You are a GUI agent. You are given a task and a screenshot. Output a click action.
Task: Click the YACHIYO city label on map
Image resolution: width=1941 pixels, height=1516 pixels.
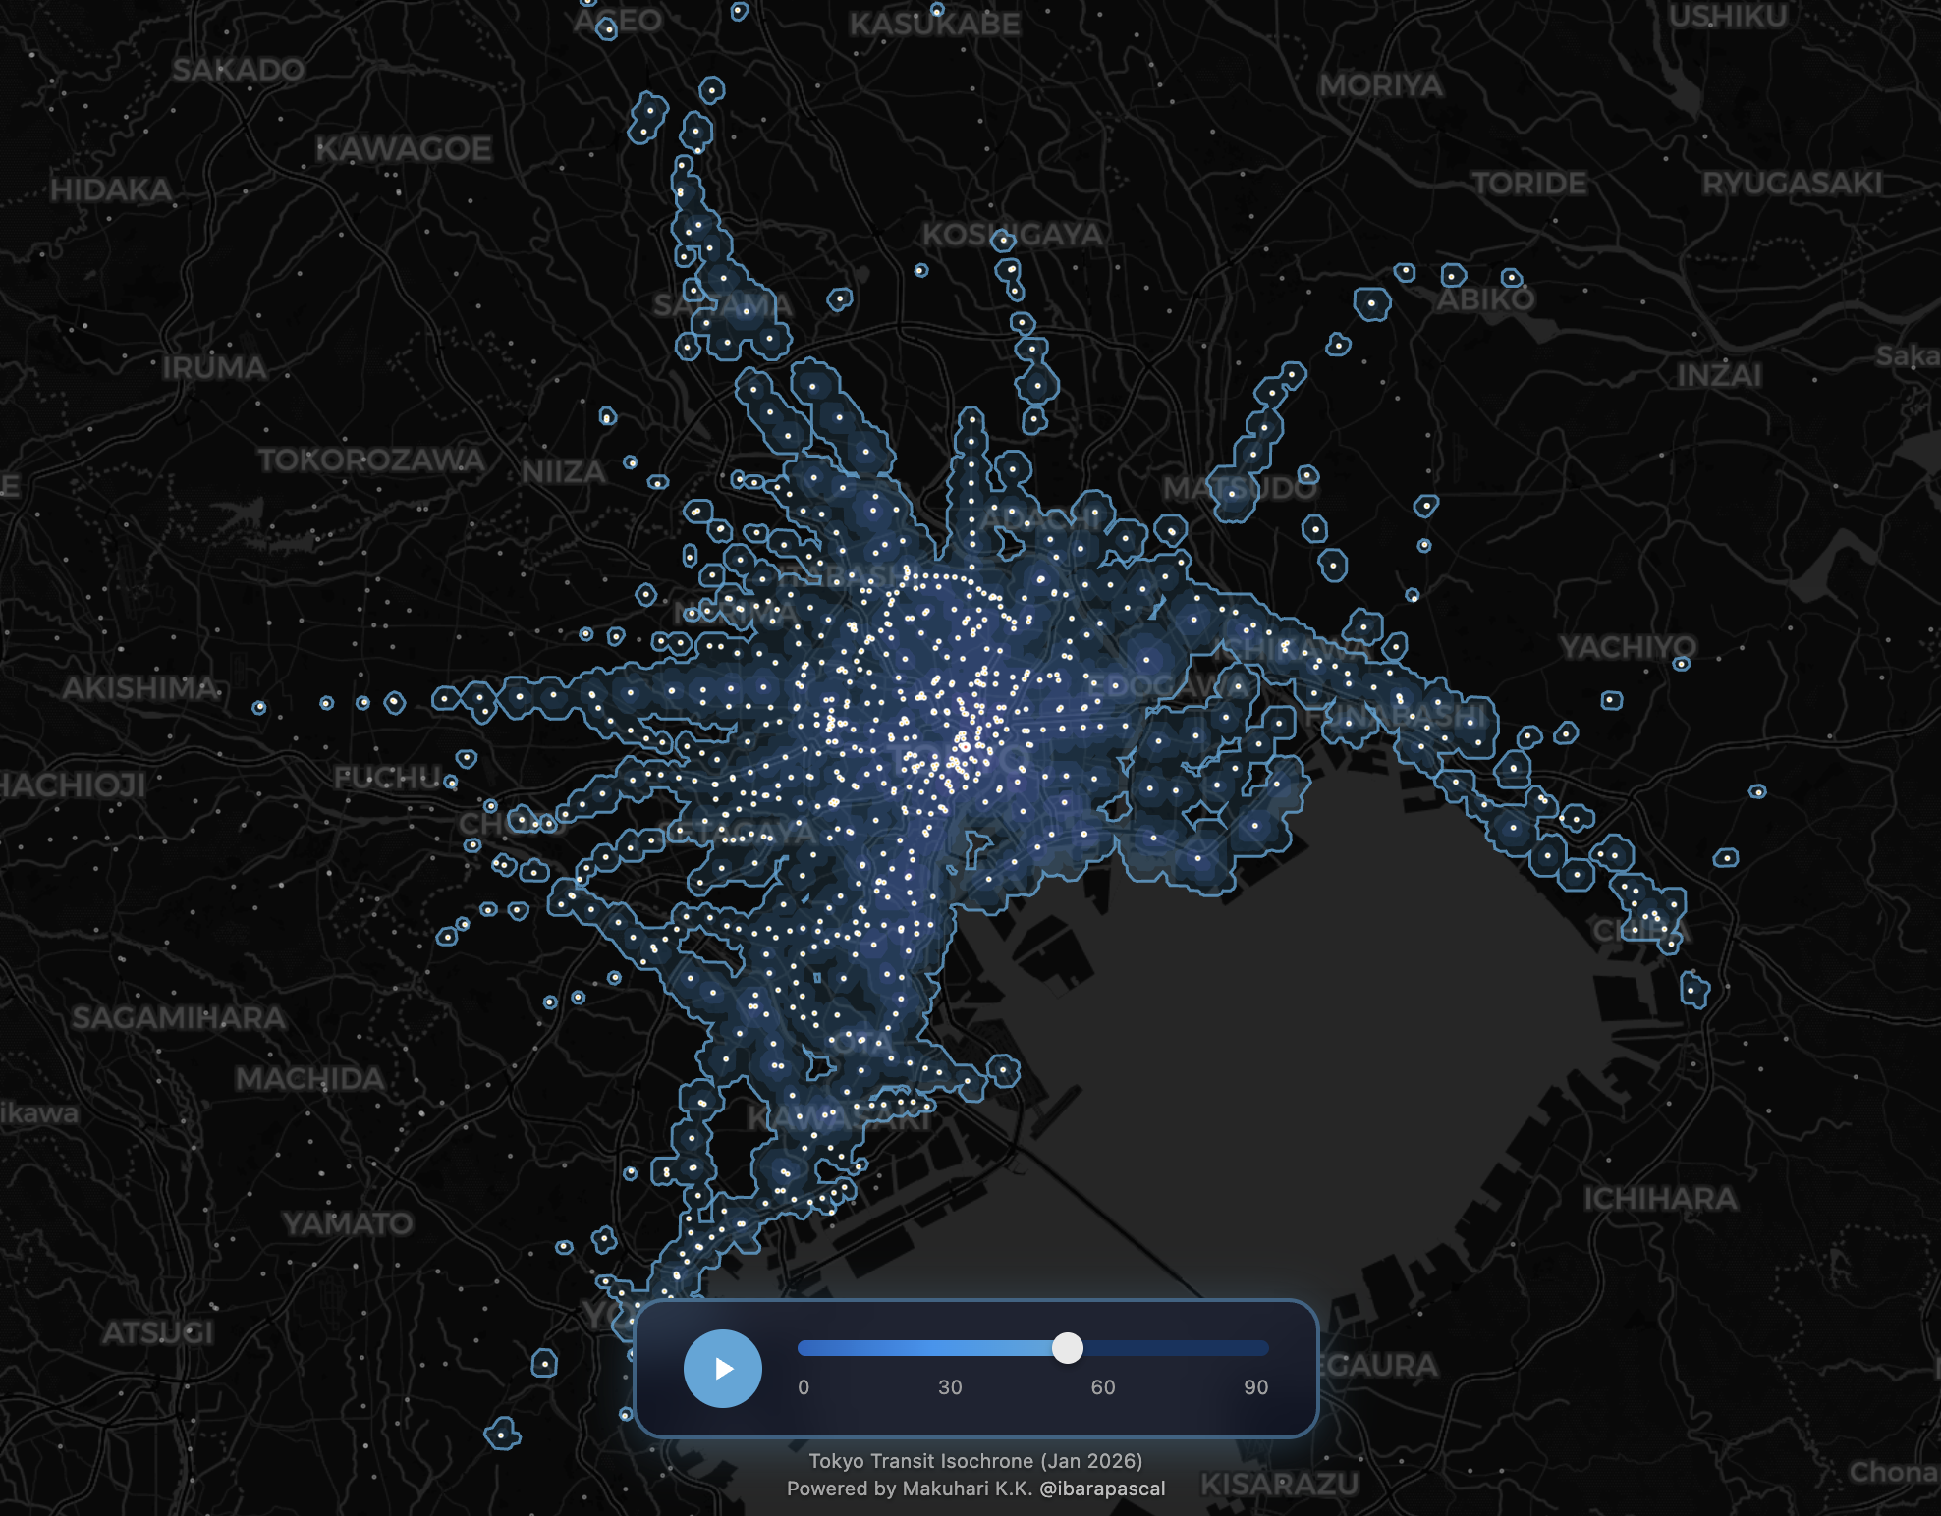point(1628,647)
